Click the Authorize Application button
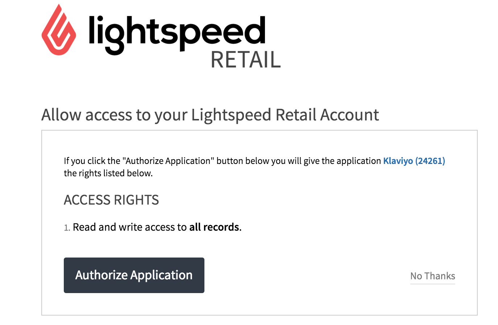The image size is (498, 325). [134, 275]
